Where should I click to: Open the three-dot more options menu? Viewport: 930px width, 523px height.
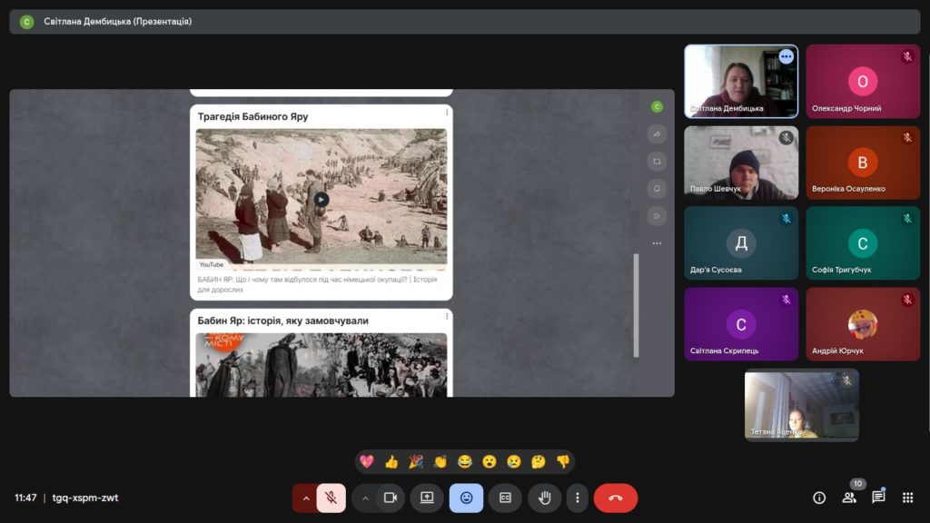click(578, 498)
